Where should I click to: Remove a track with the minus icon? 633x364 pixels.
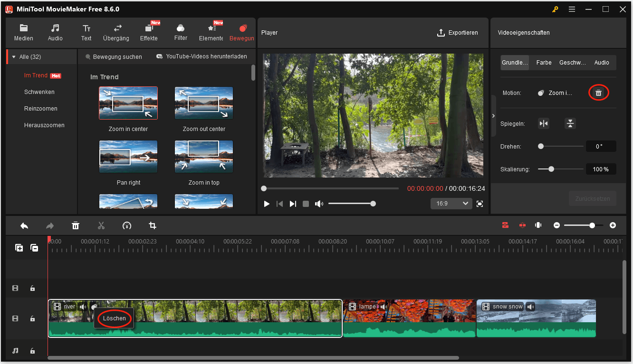pos(34,248)
